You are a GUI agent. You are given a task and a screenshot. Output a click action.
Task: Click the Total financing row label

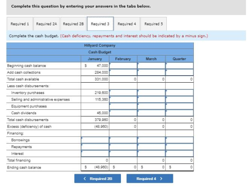pyautogui.click(x=19, y=160)
